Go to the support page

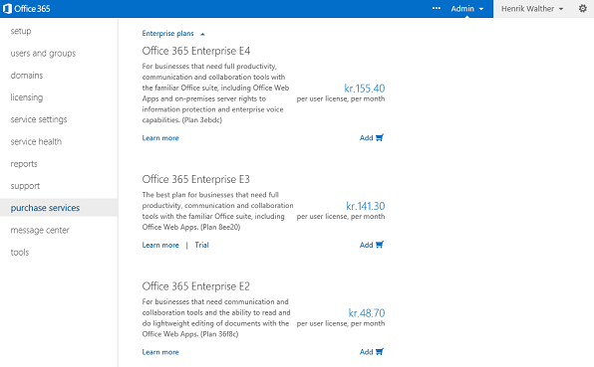25,186
